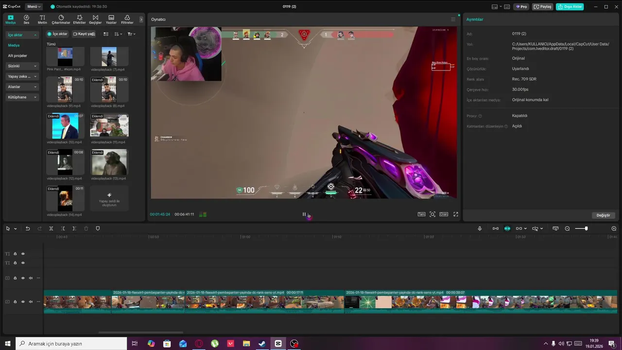Enter fullscreen player preview
Viewport: 622px width, 350px height.
pos(456,214)
